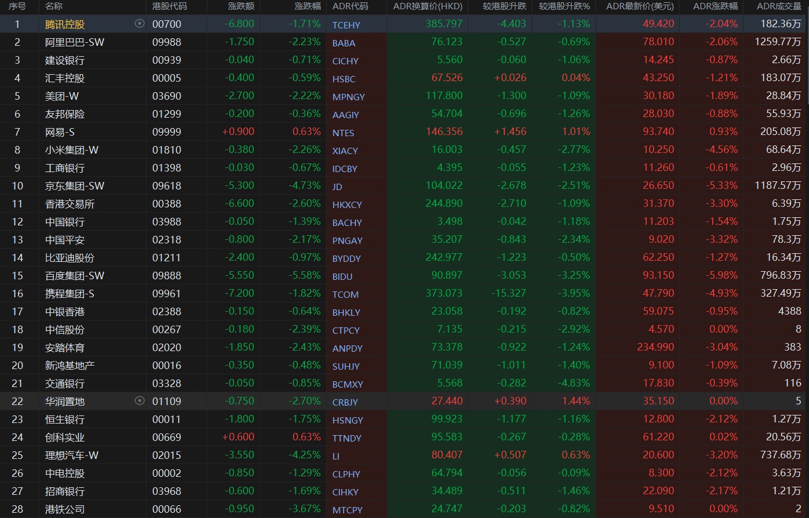Screen dimensions: 809x518
Task: Select the LI ADR code
Action: pos(336,456)
